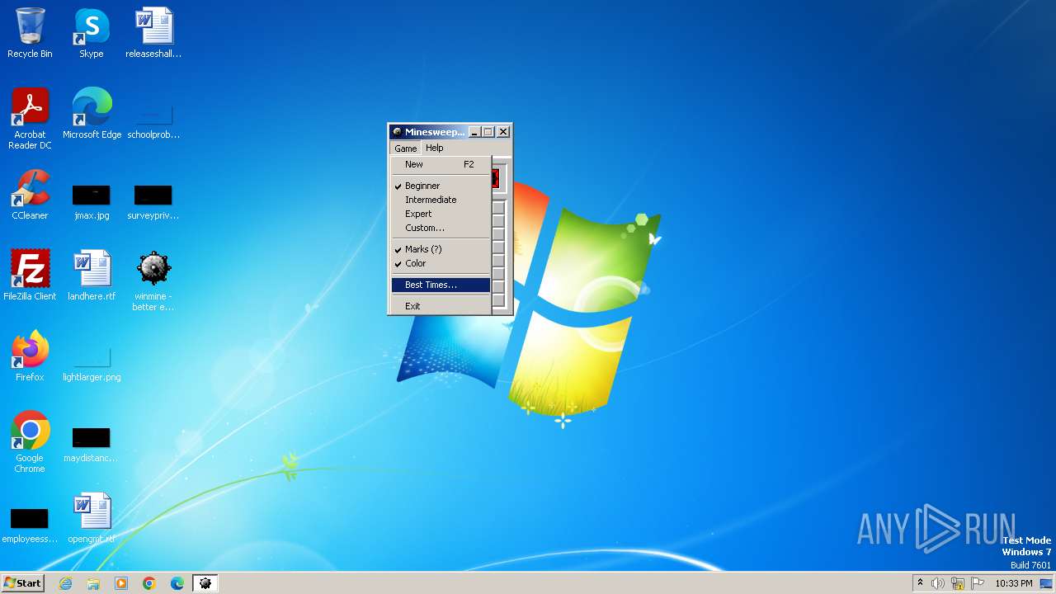Switch to the Minesweeper taskbar button
This screenshot has width=1056, height=594.
[205, 583]
